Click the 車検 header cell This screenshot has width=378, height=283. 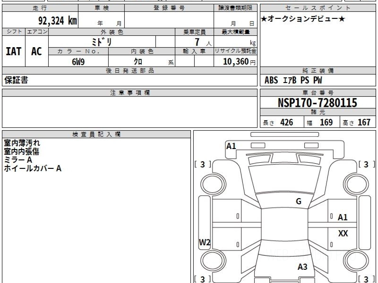[101, 8]
